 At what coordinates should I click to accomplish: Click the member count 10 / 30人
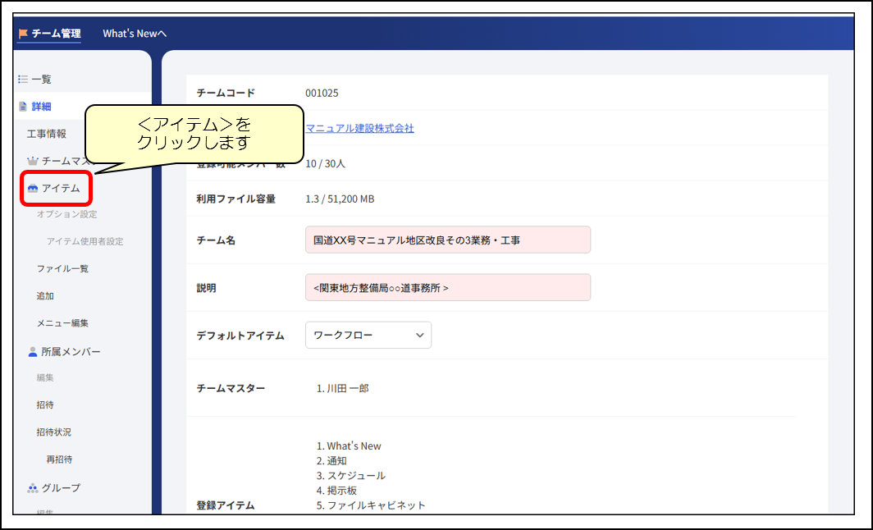326,164
